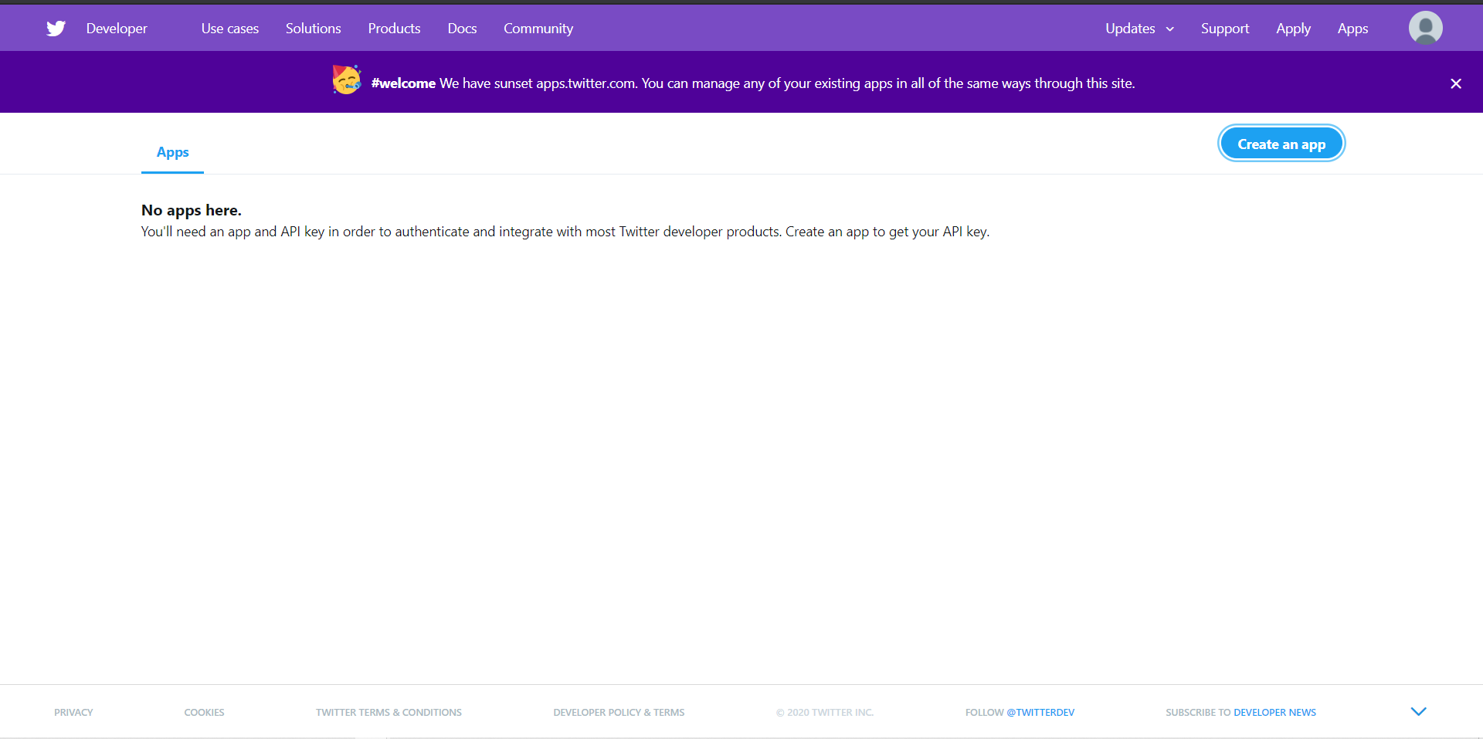The height and width of the screenshot is (739, 1483).
Task: Expand the footer chevron arrow
Action: (x=1418, y=711)
